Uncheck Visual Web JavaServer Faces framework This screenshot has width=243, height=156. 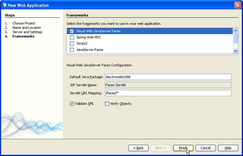[x=72, y=31]
